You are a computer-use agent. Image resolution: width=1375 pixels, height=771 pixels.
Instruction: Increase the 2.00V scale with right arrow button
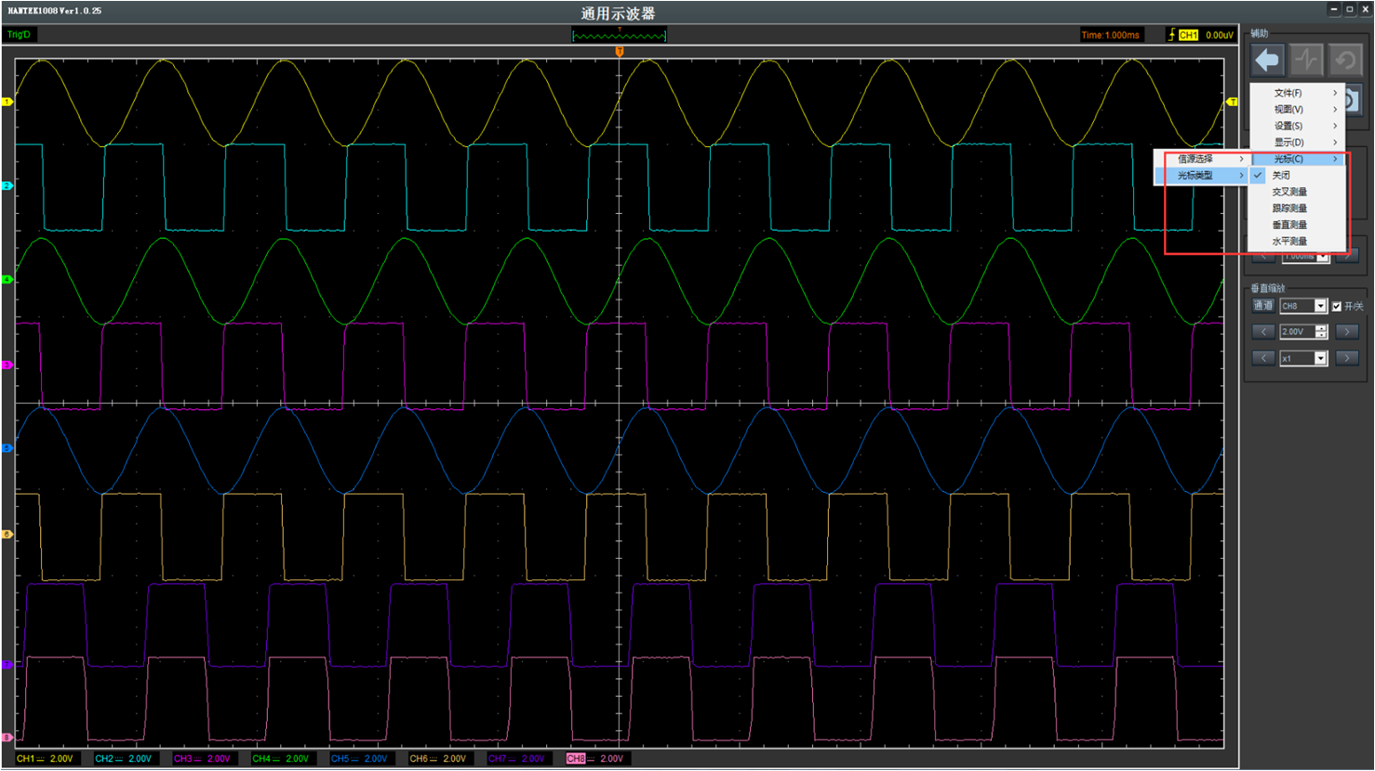pos(1346,332)
